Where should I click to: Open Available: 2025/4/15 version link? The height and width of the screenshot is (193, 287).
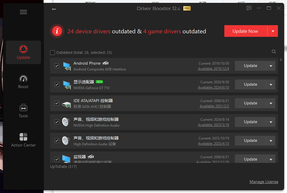click(x=213, y=144)
